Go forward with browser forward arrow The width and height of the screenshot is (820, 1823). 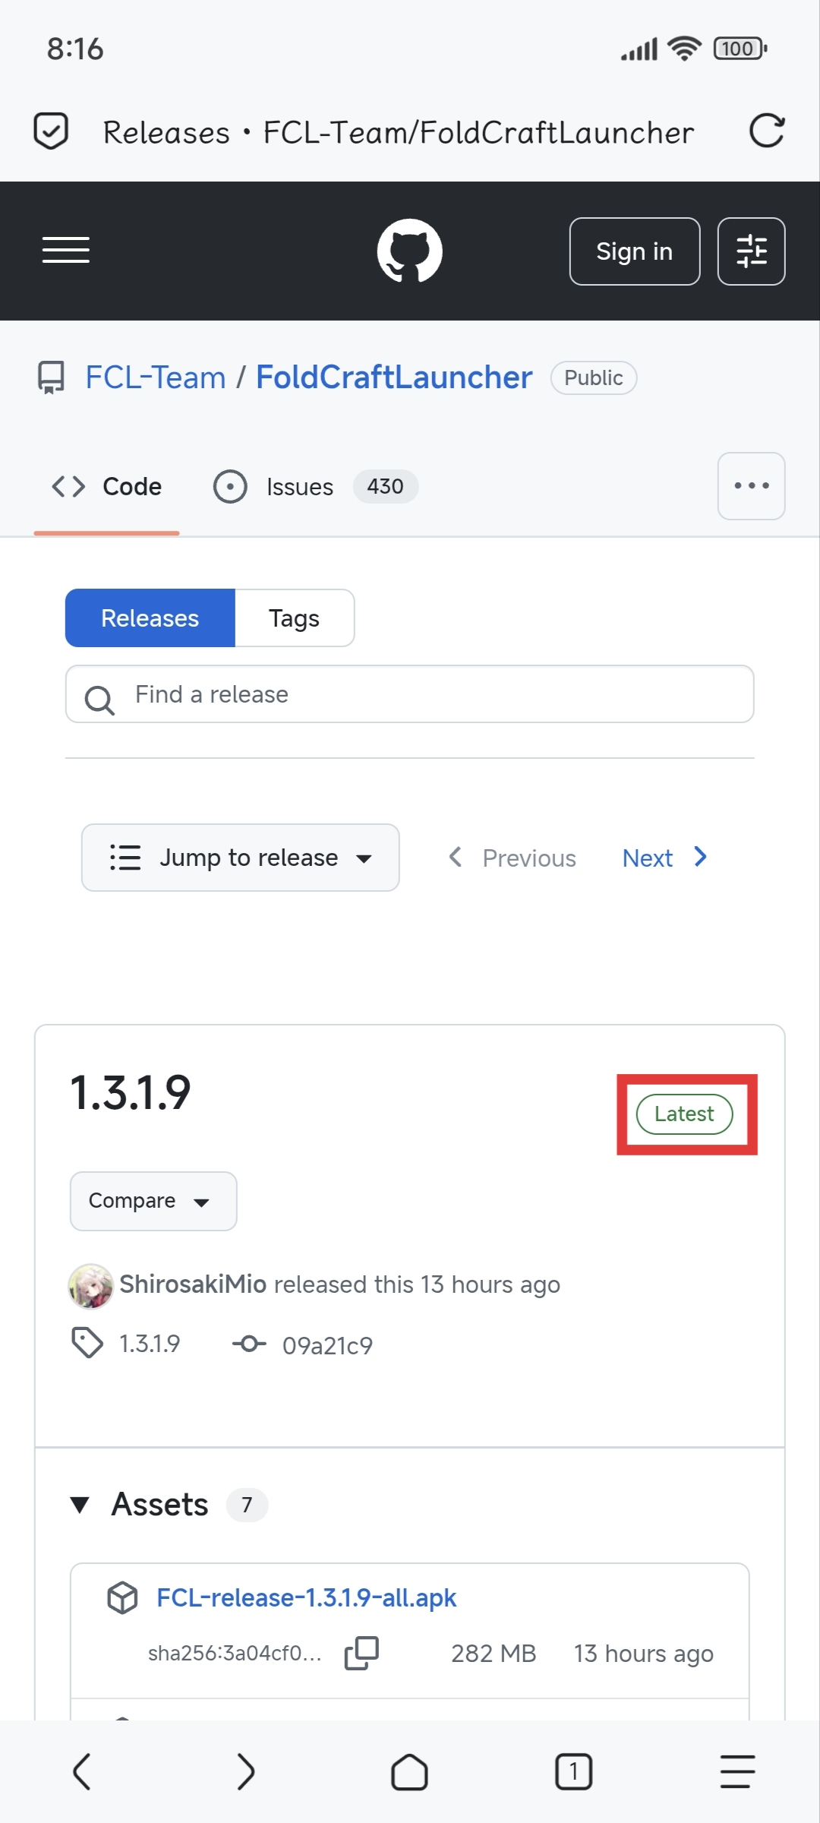tap(246, 1772)
